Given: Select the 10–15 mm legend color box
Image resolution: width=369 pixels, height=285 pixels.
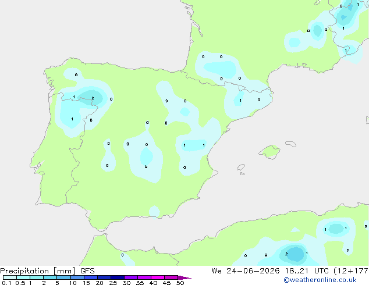Looking at the screenshot, I should click(77, 277).
